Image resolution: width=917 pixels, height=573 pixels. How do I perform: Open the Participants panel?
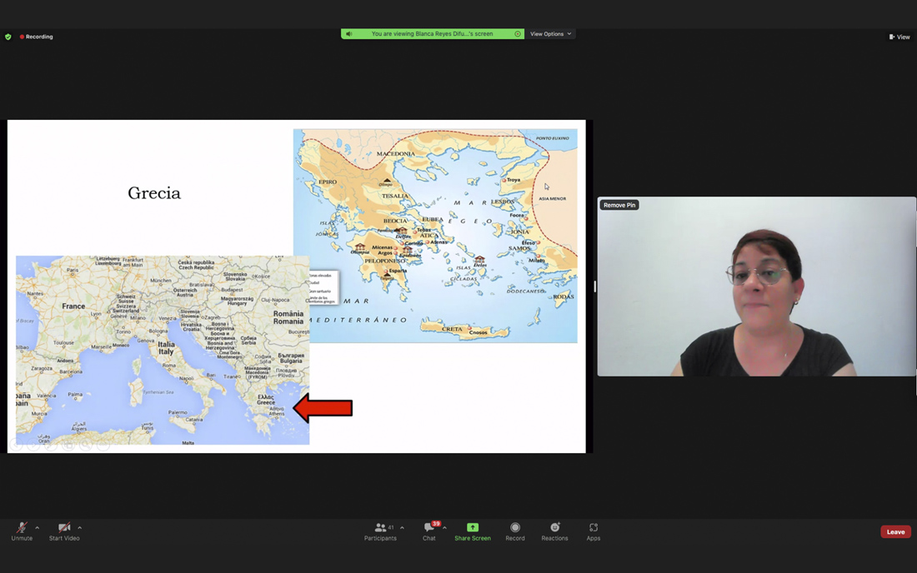[x=381, y=531]
